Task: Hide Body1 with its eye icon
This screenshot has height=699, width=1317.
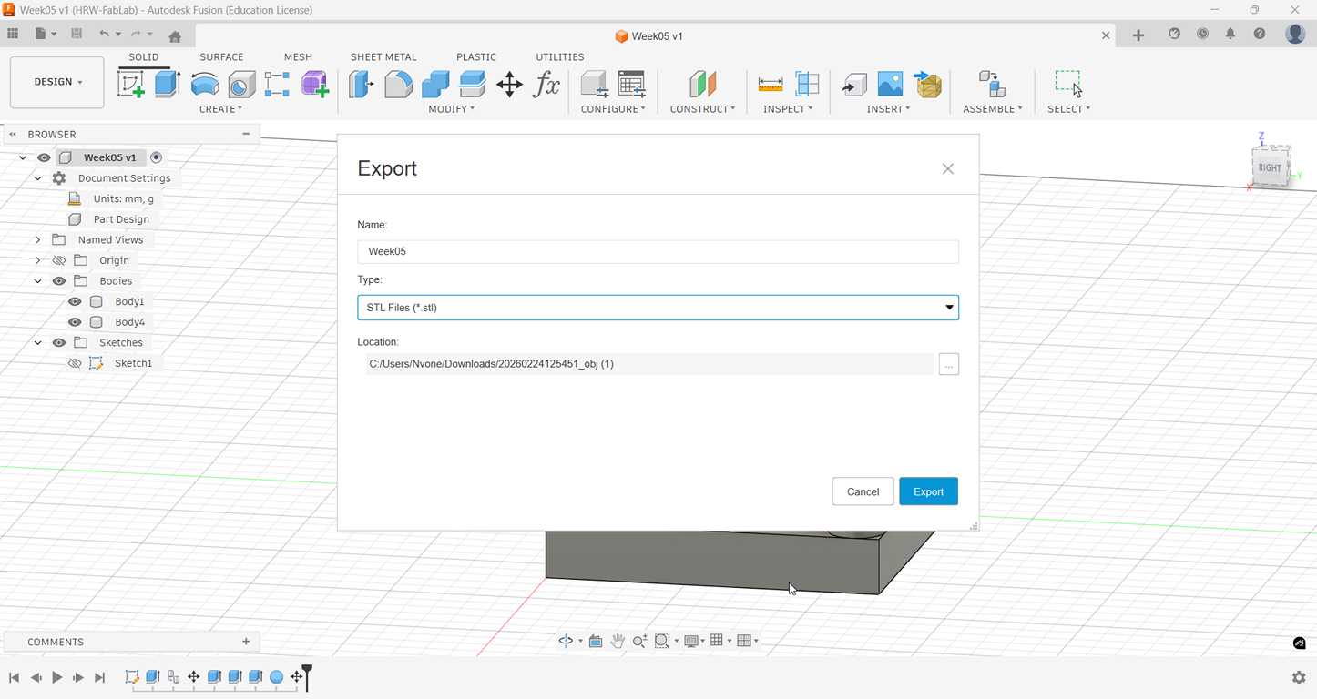Action: (75, 301)
